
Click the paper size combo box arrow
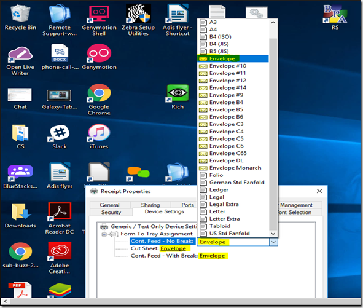273,242
